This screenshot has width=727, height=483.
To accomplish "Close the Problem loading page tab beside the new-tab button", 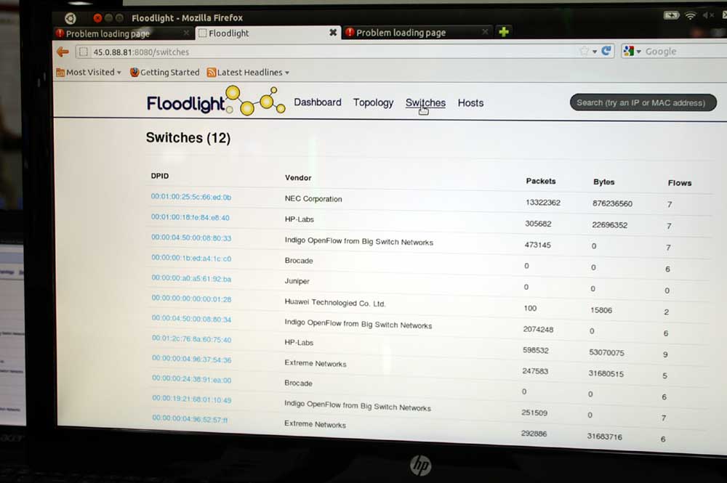I will tap(485, 31).
